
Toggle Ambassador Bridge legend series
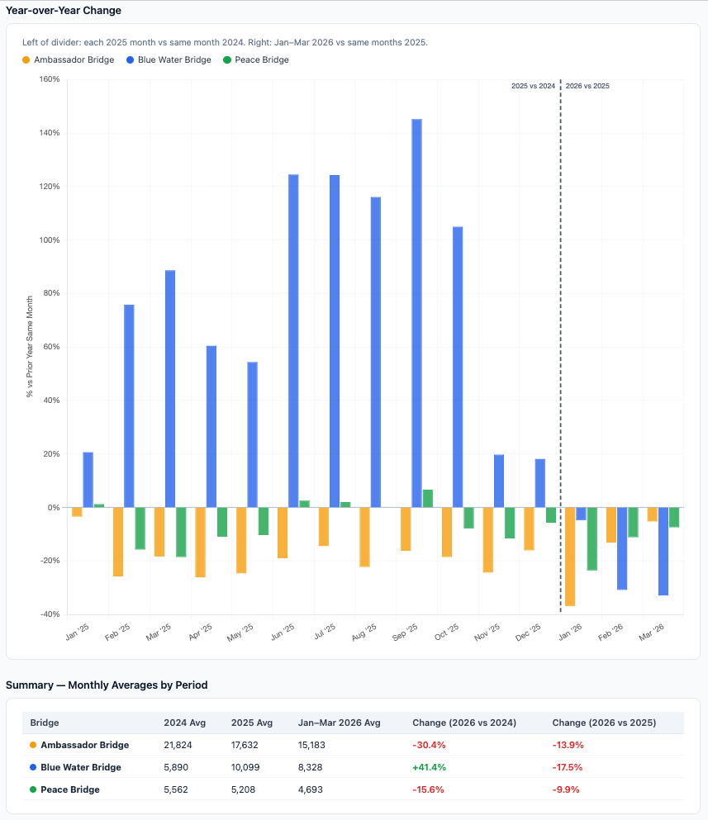pos(68,59)
